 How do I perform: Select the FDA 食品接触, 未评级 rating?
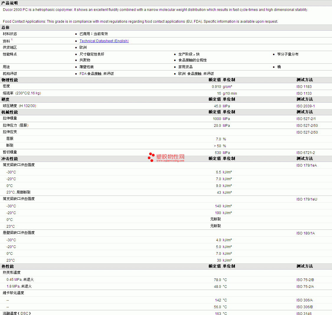point(97,74)
